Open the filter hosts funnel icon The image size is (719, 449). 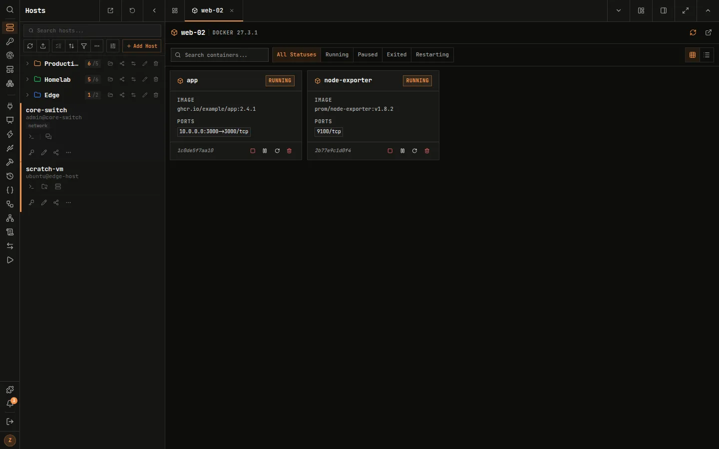point(84,46)
